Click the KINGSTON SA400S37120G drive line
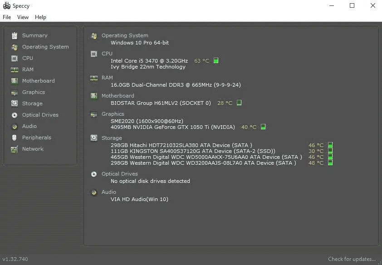Viewport: 382px width, 265px height. point(193,151)
